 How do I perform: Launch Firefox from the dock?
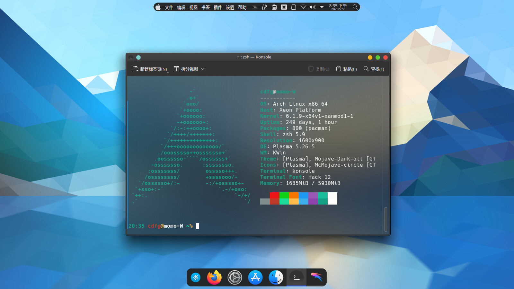pyautogui.click(x=214, y=277)
